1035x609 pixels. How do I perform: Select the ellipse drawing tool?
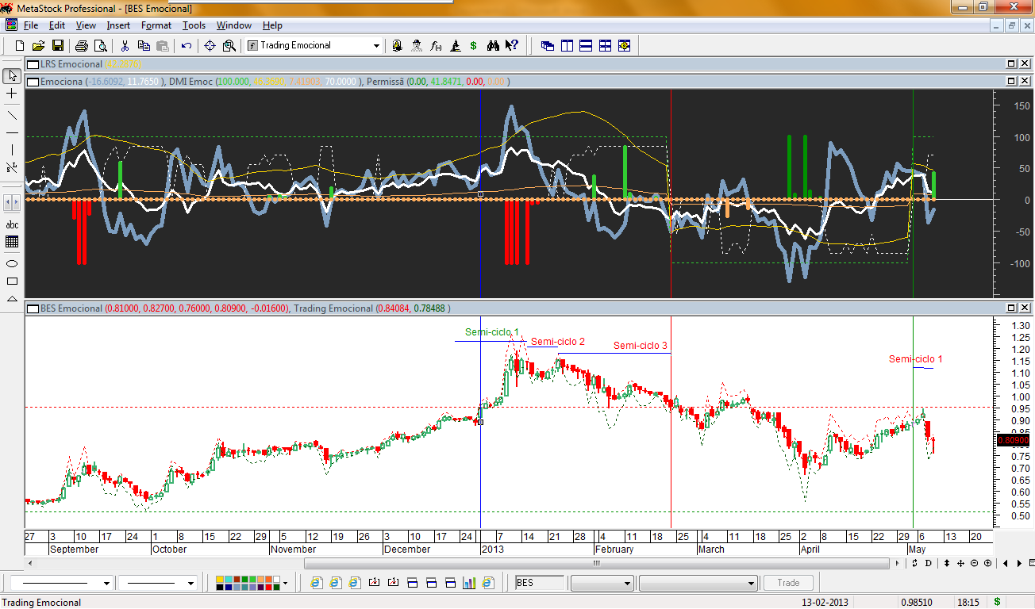(12, 263)
